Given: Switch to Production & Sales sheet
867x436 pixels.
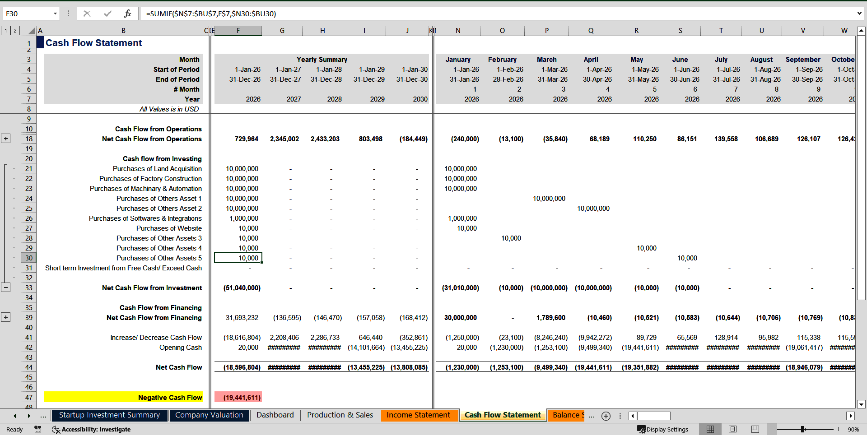Looking at the screenshot, I should pyautogui.click(x=340, y=415).
